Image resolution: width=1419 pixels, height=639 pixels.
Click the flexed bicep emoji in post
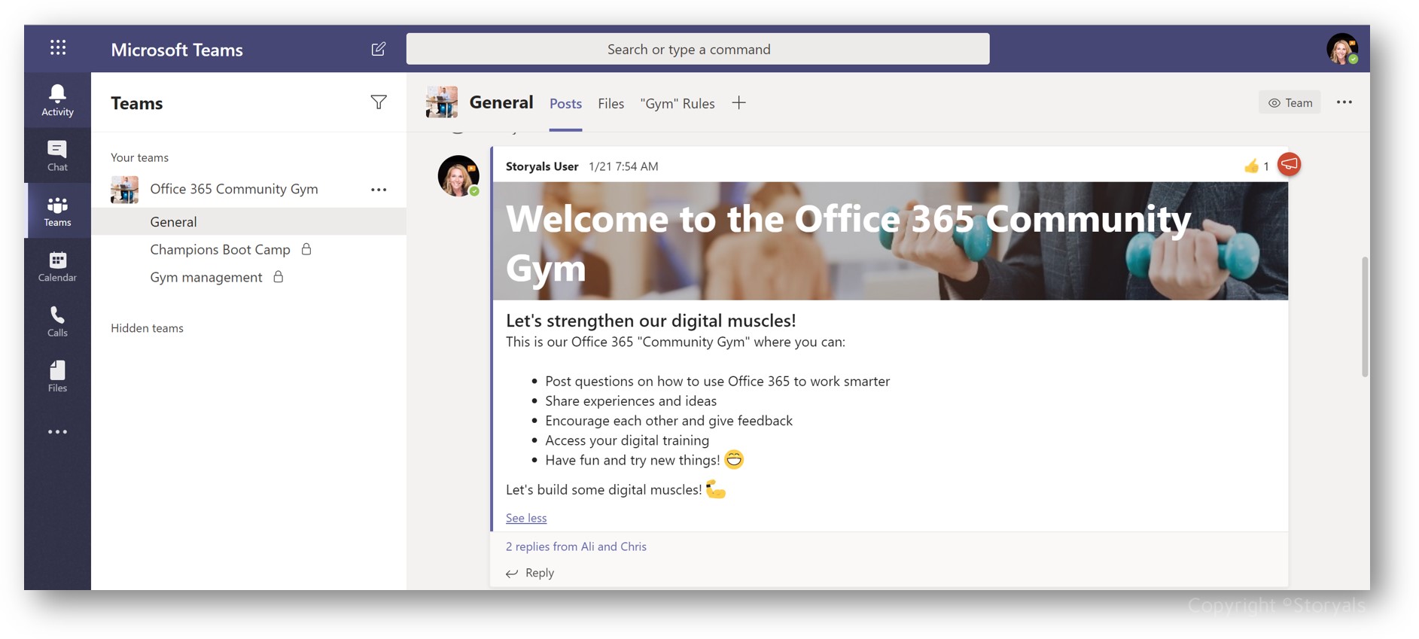pyautogui.click(x=716, y=489)
